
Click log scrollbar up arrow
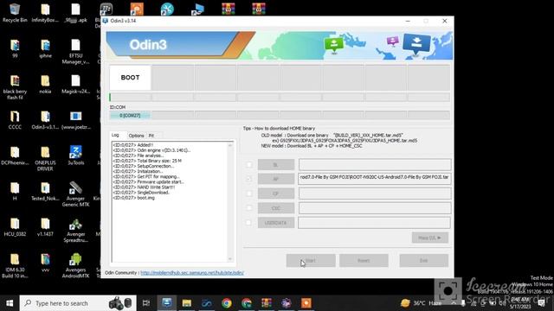click(x=230, y=145)
